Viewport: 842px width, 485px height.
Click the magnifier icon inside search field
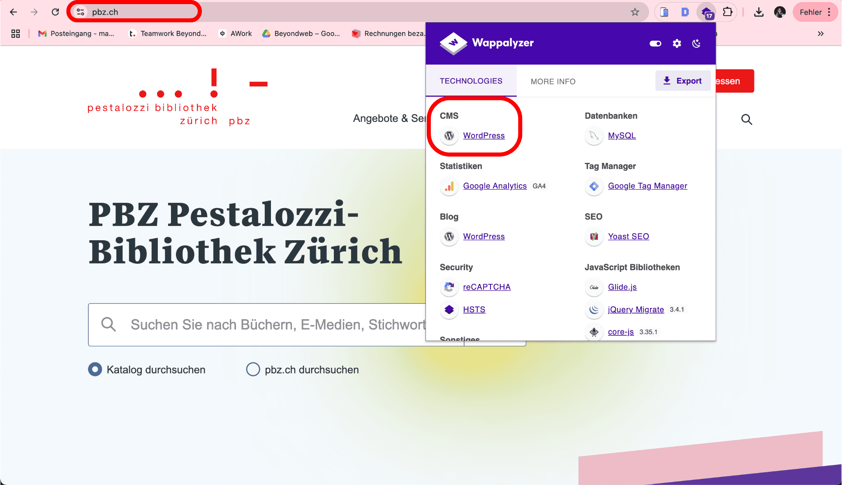point(109,325)
